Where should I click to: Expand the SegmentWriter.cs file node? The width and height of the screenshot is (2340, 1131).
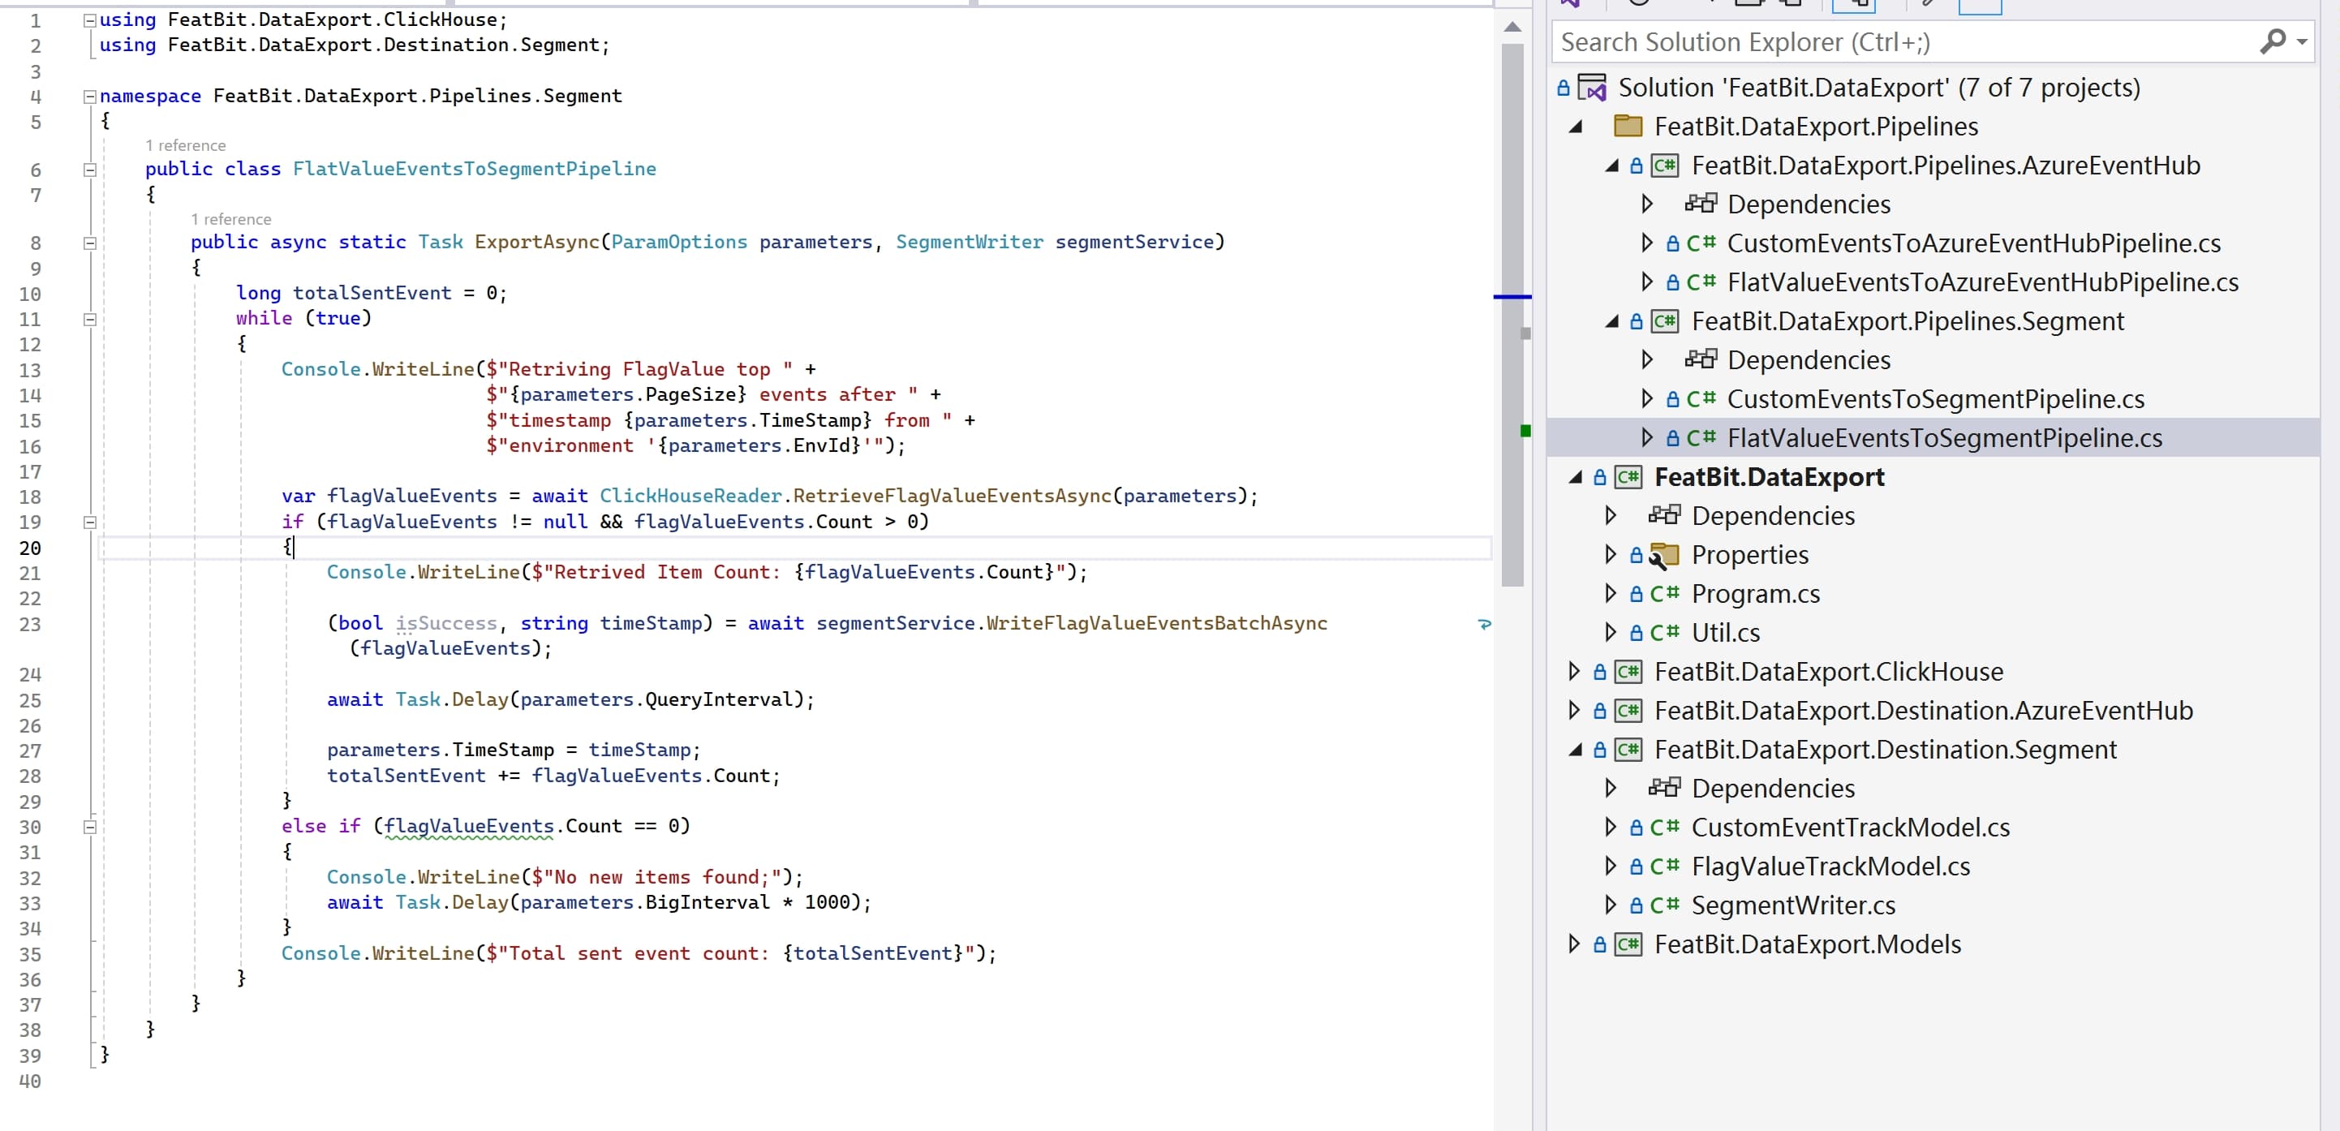coord(1611,905)
